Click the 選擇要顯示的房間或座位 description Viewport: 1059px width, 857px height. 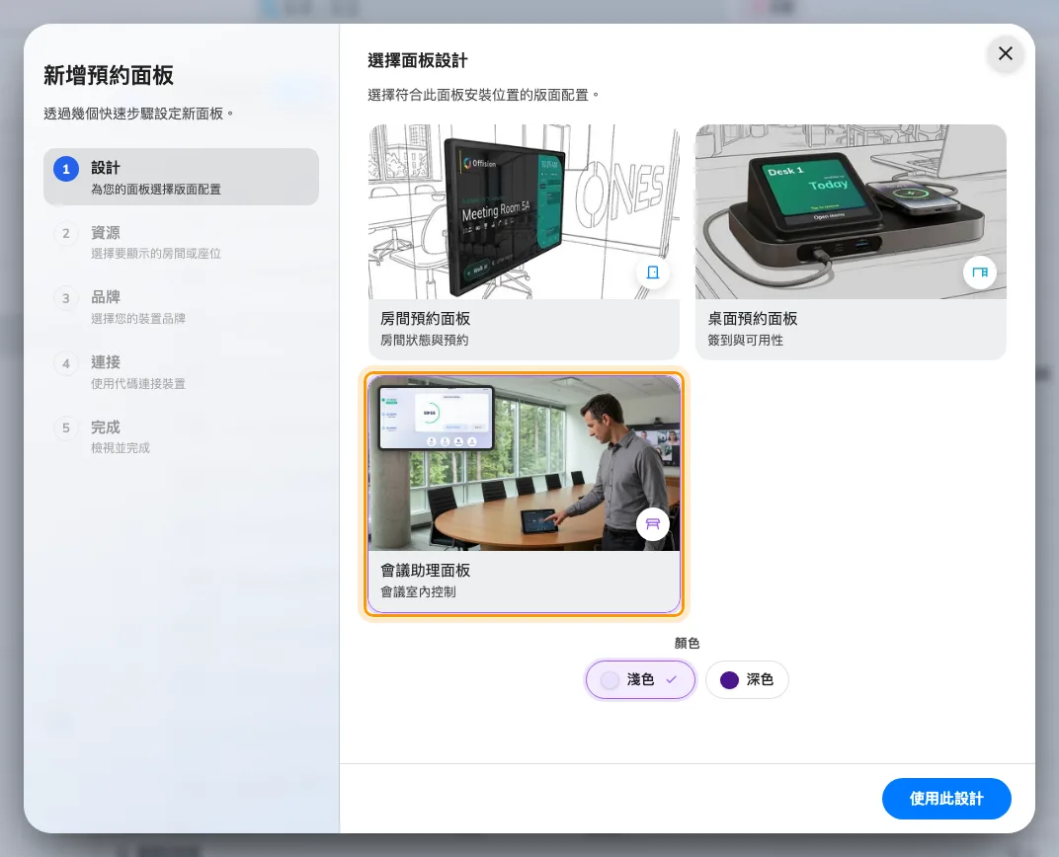click(x=156, y=253)
